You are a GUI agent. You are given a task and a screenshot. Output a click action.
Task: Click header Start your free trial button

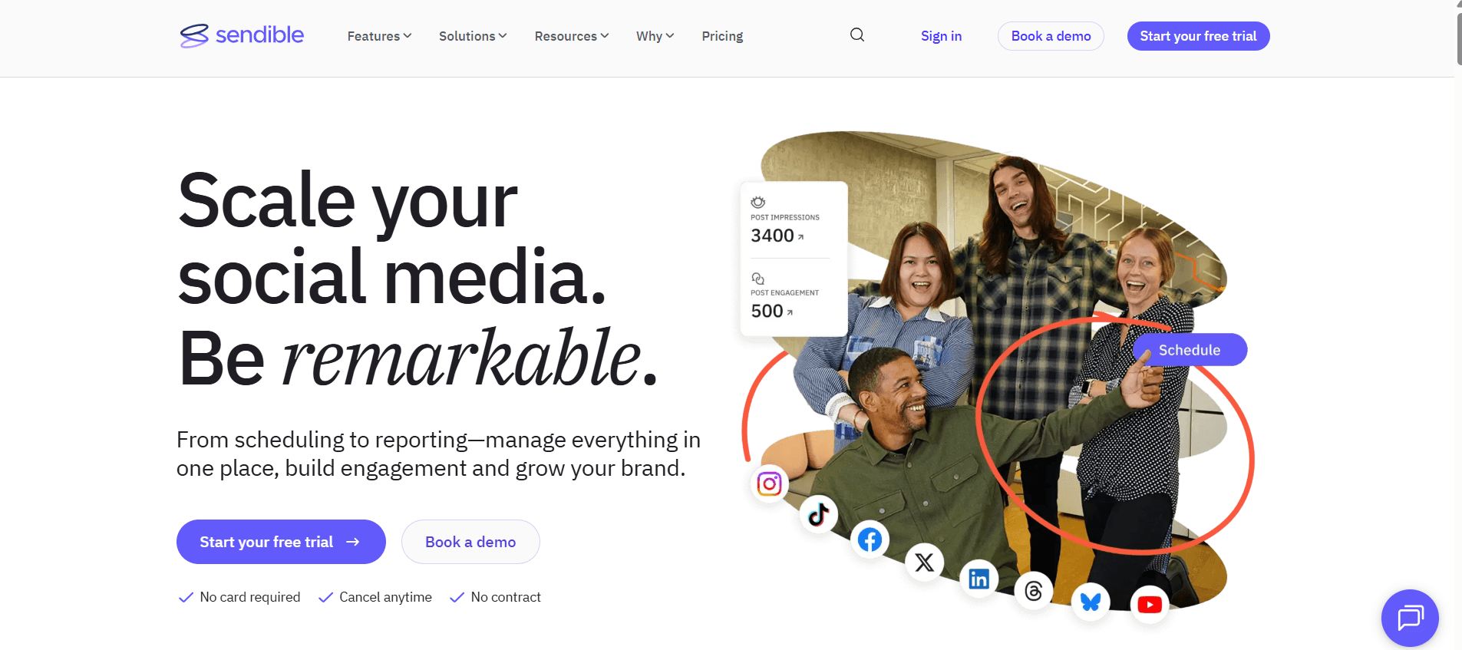coord(1198,36)
